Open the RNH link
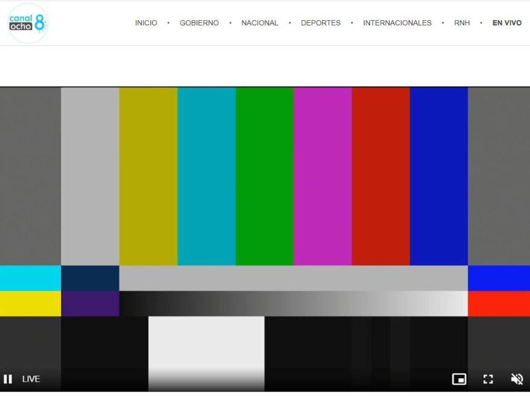This screenshot has height=398, width=530. coord(462,23)
